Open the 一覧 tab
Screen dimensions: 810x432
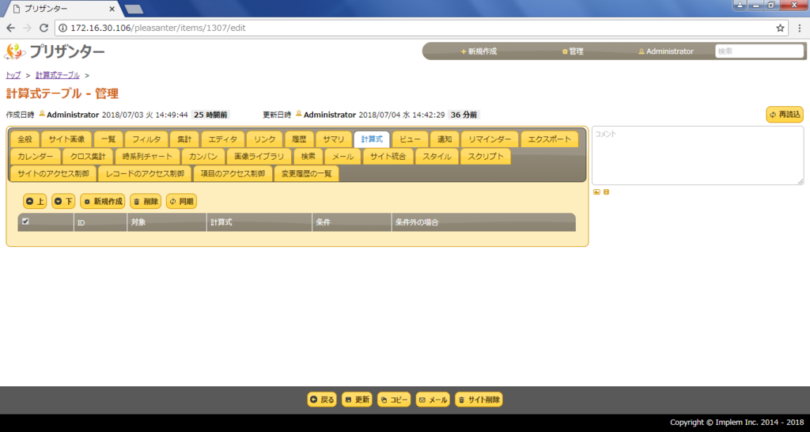click(x=108, y=139)
